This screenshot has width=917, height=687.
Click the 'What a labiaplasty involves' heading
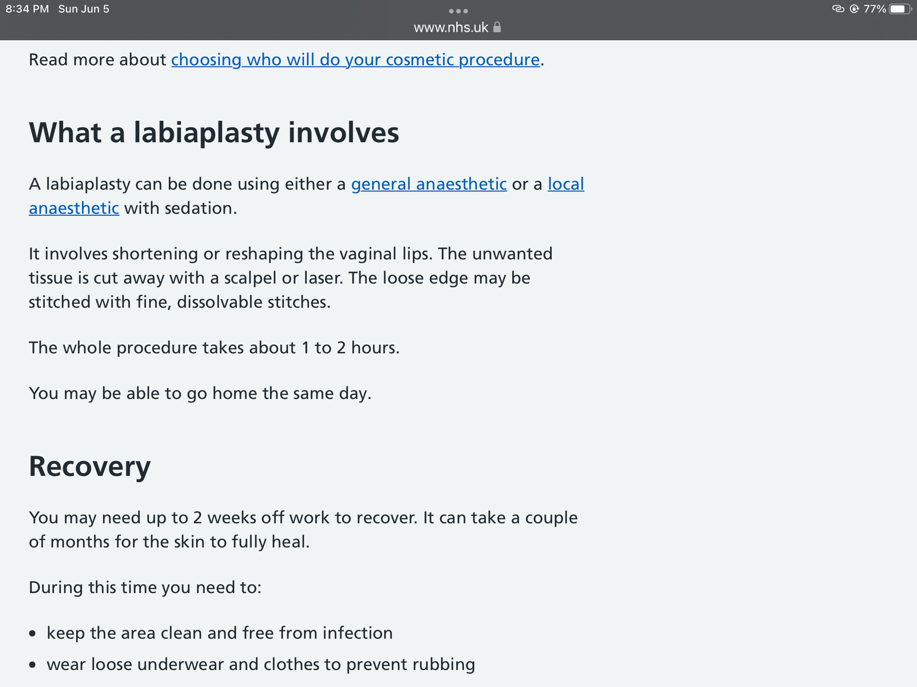[214, 133]
